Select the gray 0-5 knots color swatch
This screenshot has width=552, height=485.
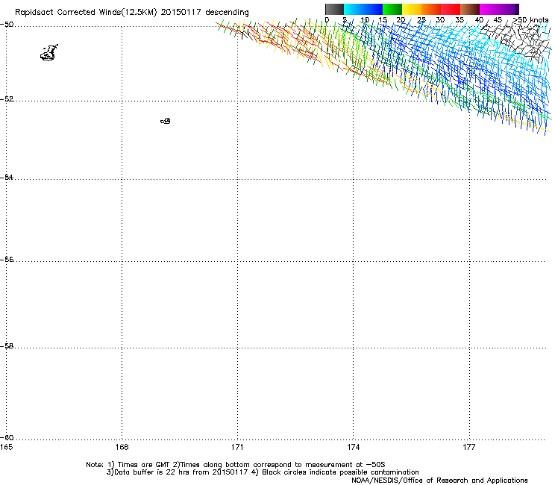(x=334, y=9)
